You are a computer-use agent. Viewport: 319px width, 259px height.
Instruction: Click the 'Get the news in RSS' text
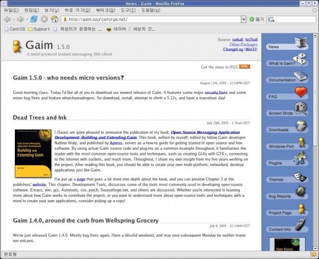coord(219,67)
